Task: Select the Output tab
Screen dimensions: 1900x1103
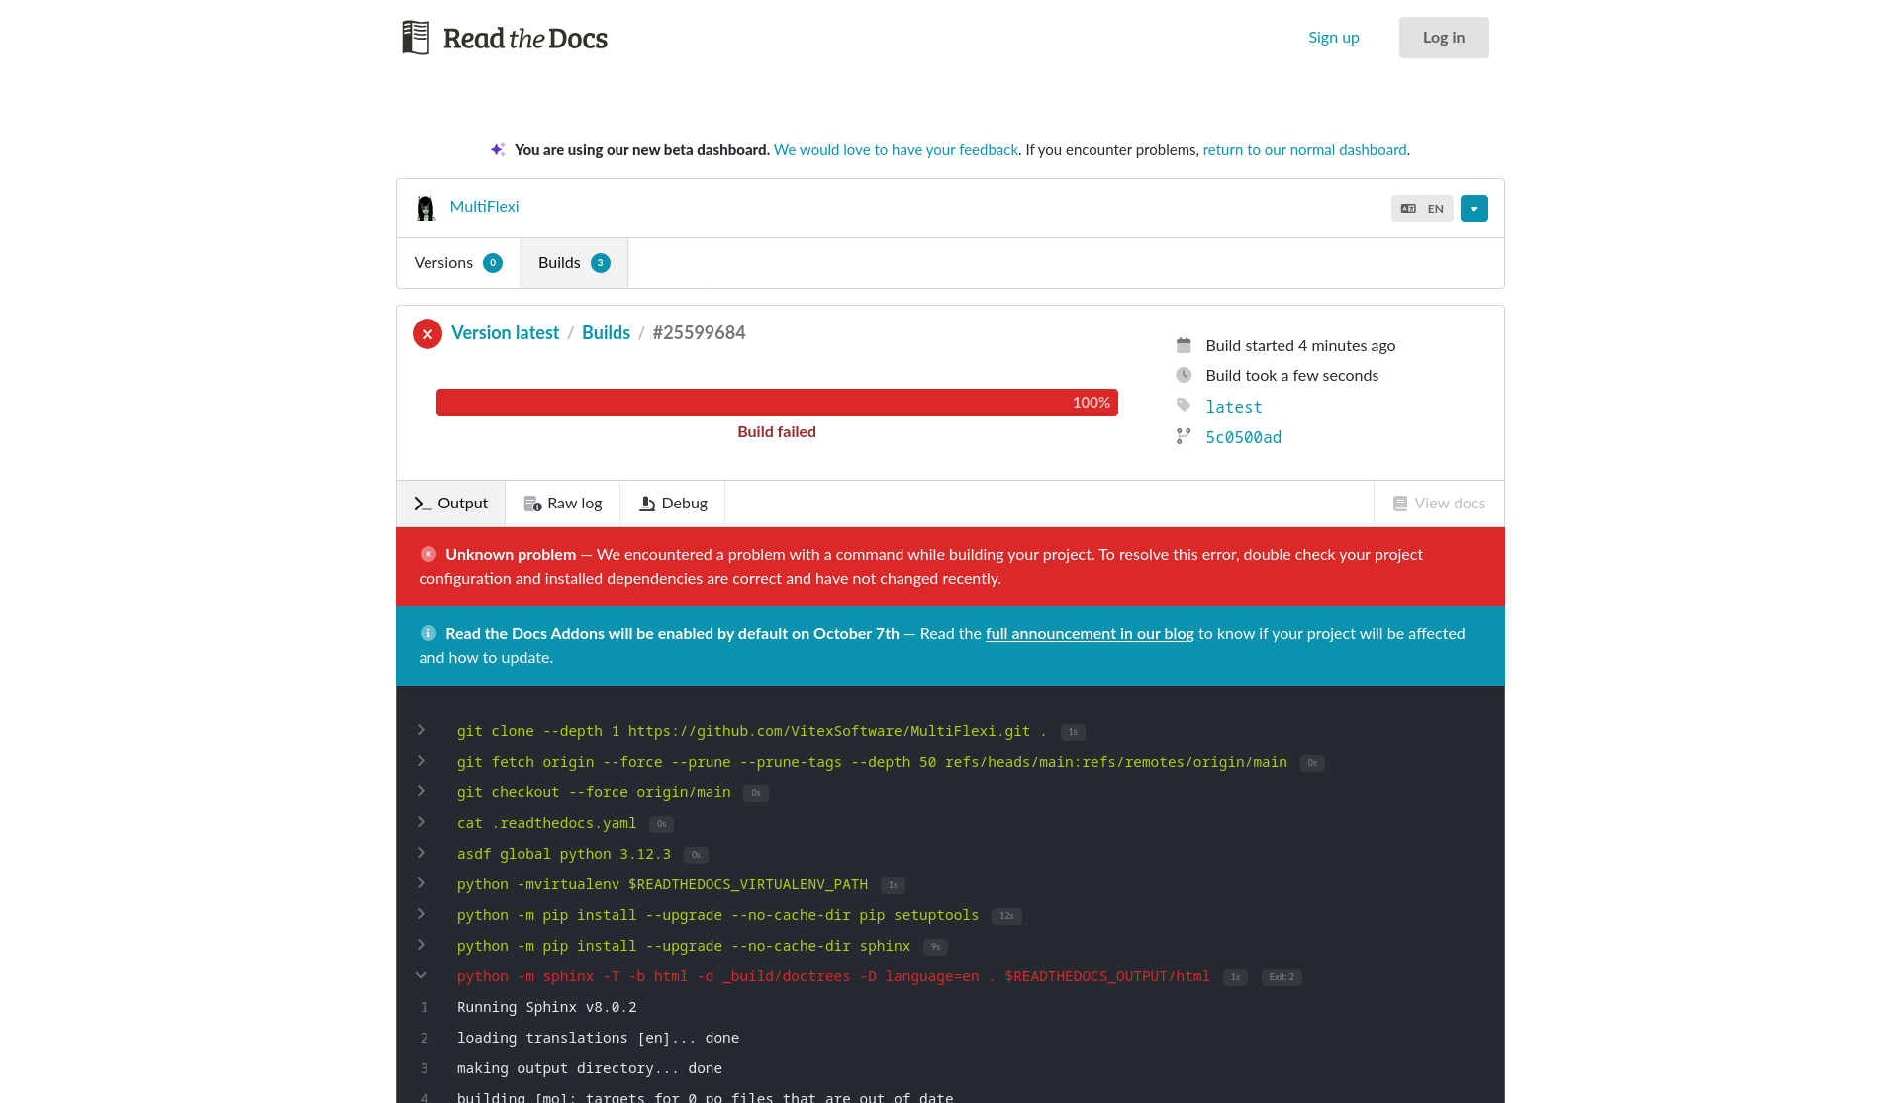Action: tap(451, 504)
